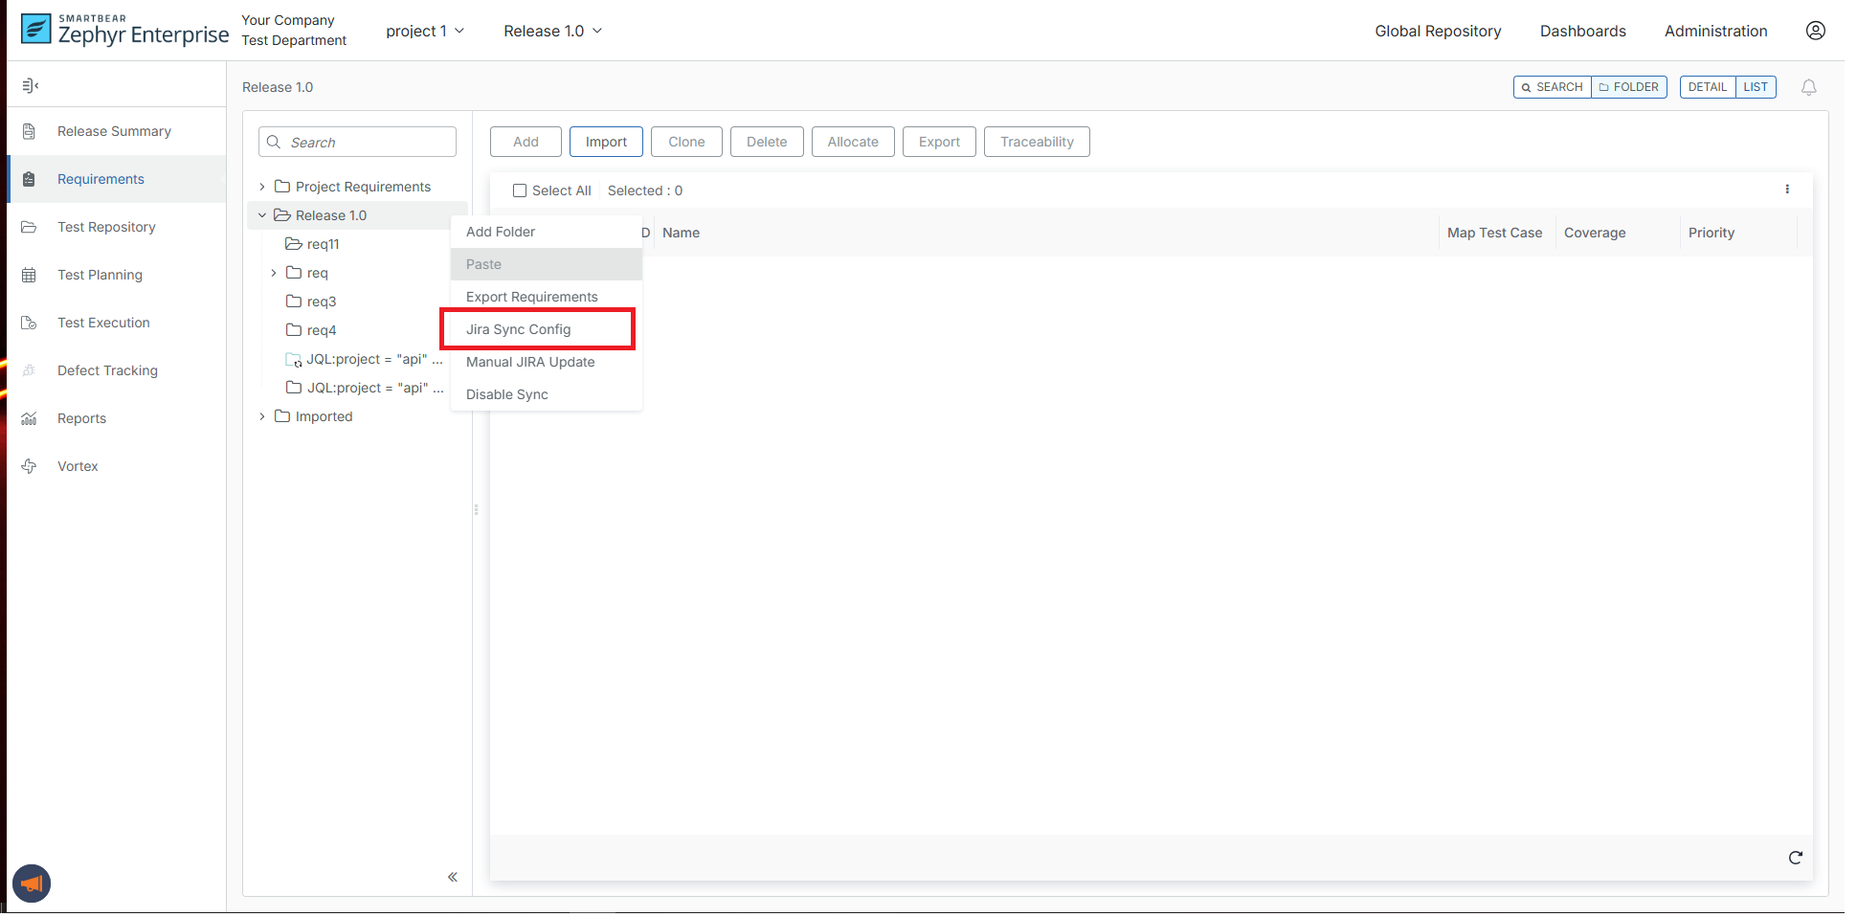
Task: Click the orange megaphone feedback icon
Action: tap(32, 883)
